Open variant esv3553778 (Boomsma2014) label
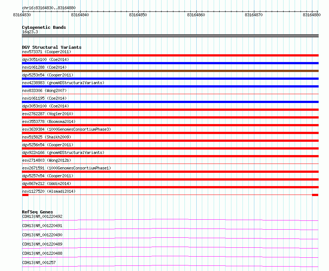 [49, 121]
